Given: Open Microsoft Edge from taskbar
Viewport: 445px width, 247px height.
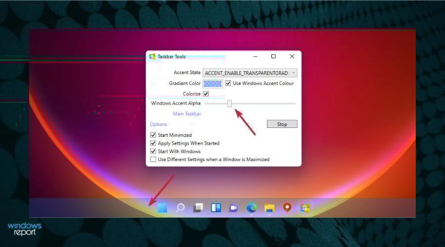Looking at the screenshot, I should point(252,208).
